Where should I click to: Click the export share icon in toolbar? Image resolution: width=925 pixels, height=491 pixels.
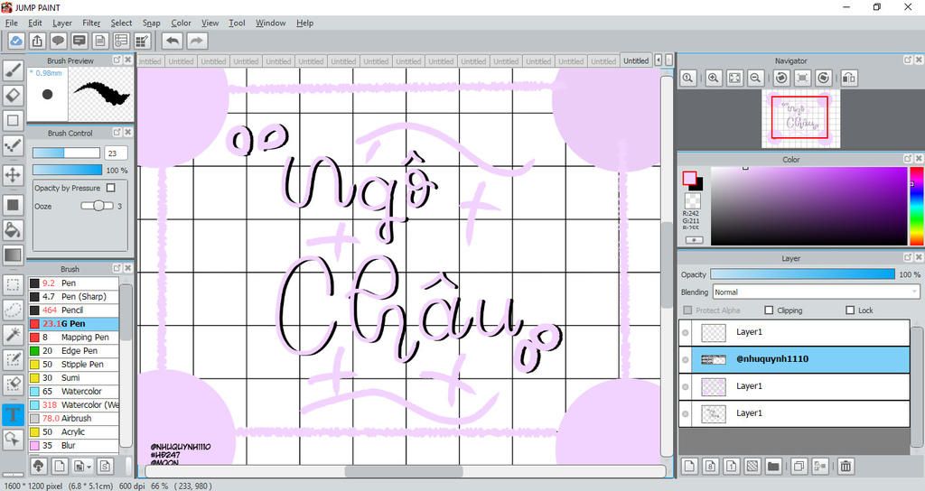37,42
